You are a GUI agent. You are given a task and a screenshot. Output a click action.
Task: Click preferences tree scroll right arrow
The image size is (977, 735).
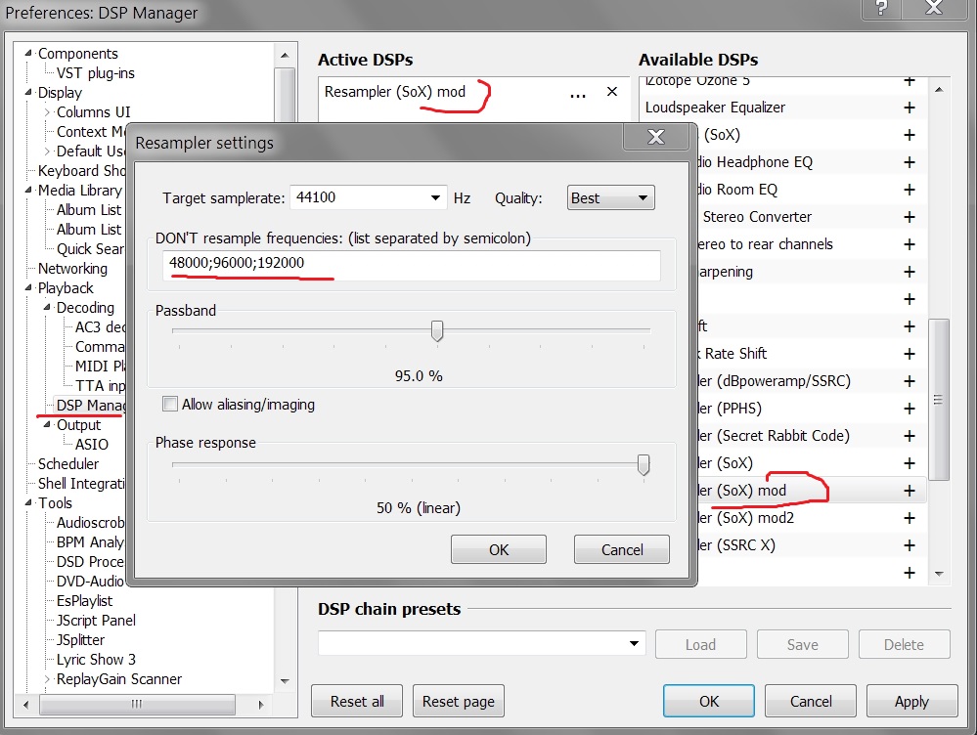[260, 705]
